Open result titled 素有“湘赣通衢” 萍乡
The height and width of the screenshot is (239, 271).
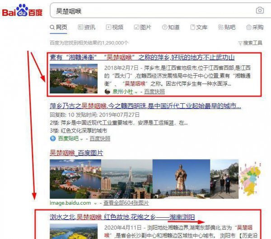pos(142,57)
